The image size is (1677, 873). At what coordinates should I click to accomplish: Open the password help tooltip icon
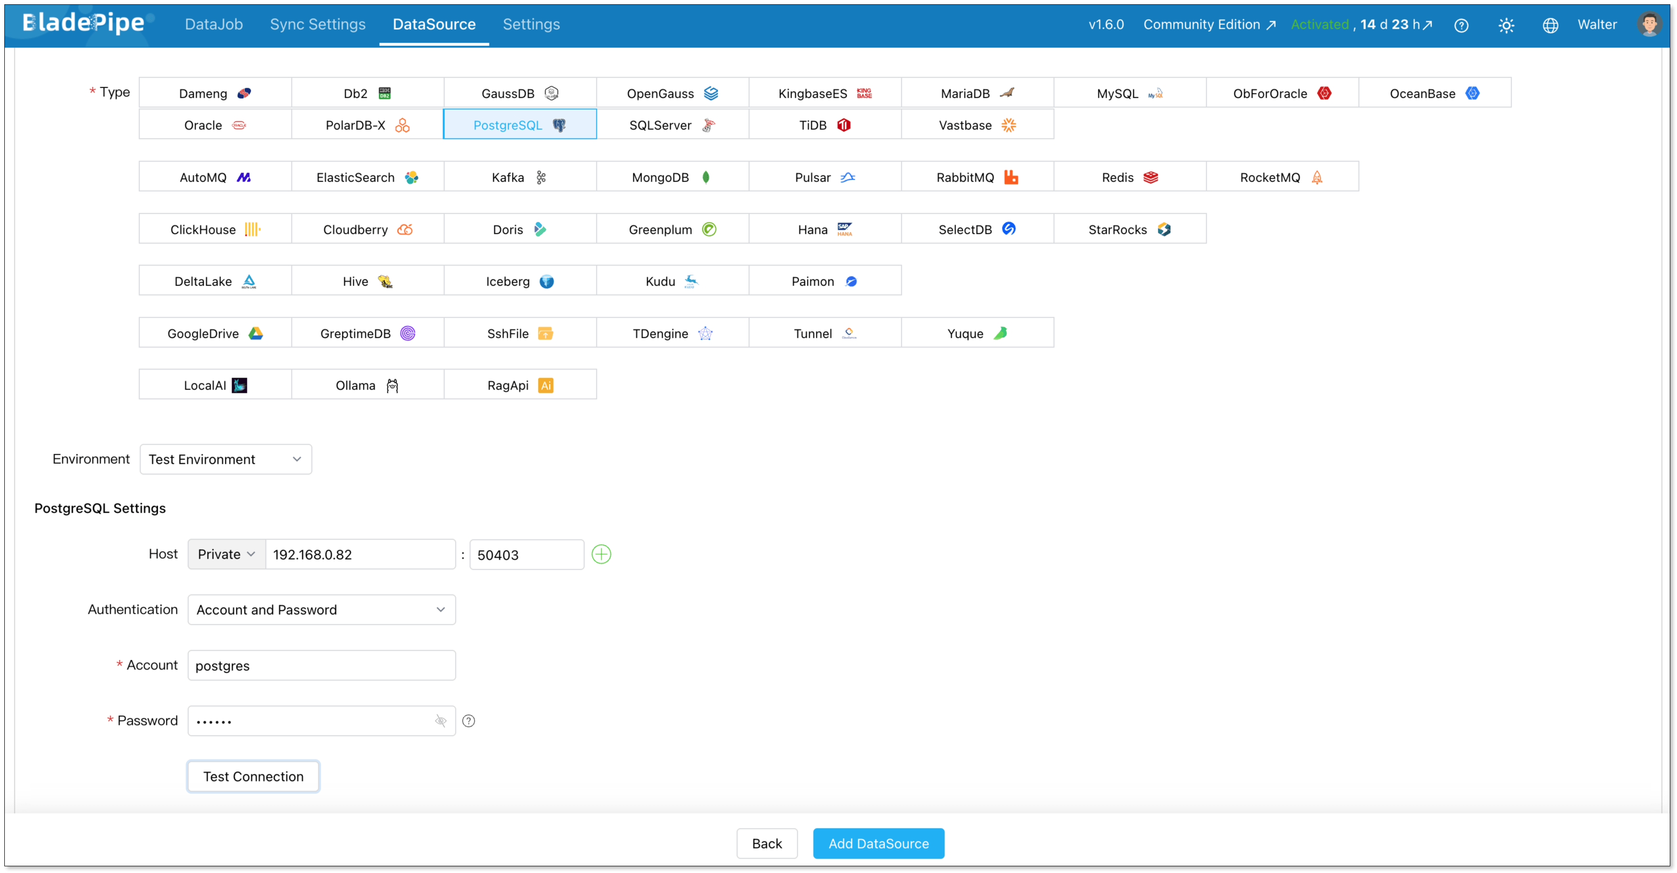[x=468, y=721]
